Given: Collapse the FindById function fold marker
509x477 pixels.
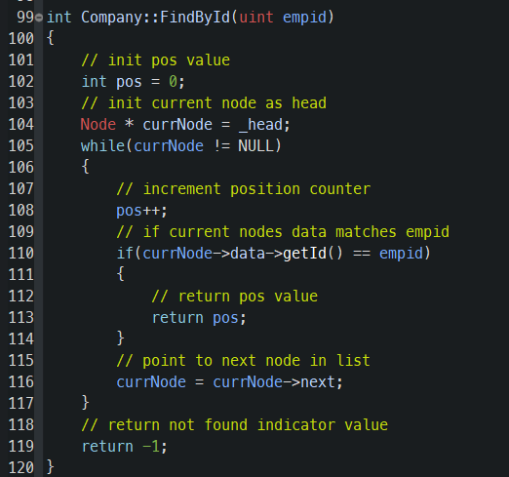Looking at the screenshot, I should click(39, 18).
